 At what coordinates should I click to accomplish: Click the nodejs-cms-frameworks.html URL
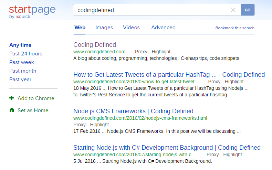click(140, 118)
